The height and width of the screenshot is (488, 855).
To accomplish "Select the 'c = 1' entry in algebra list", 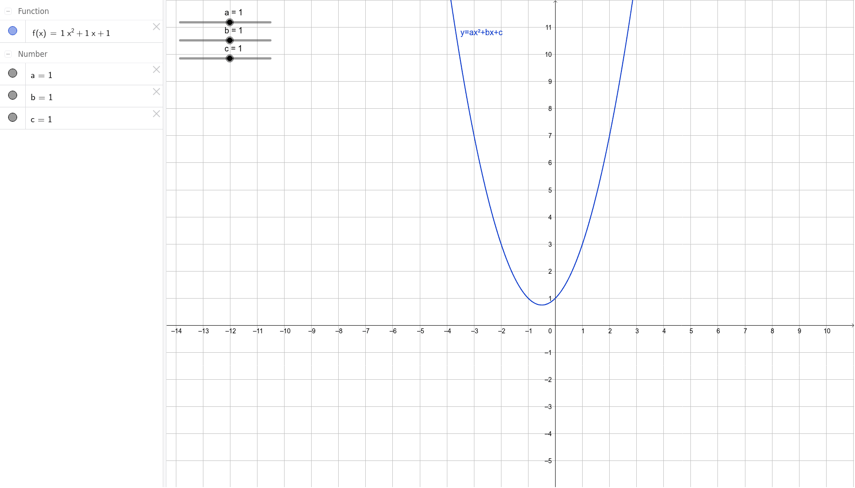I will tap(41, 120).
